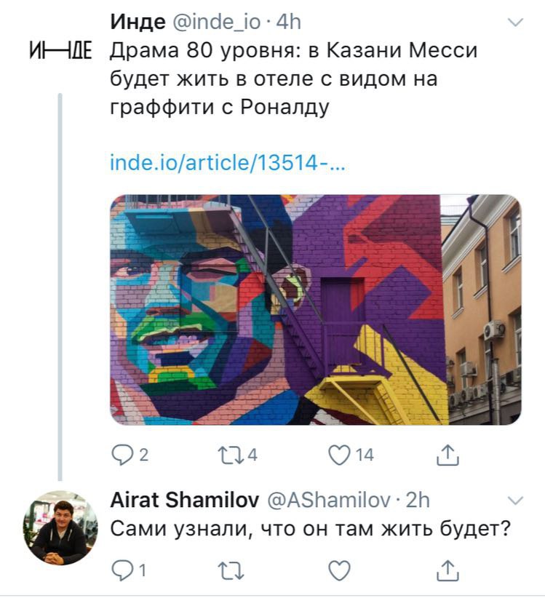Open the tweet text about Месси
The image size is (545, 598).
point(294,79)
